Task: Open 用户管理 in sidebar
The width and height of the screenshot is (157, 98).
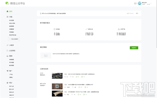Action: click(x=12, y=62)
